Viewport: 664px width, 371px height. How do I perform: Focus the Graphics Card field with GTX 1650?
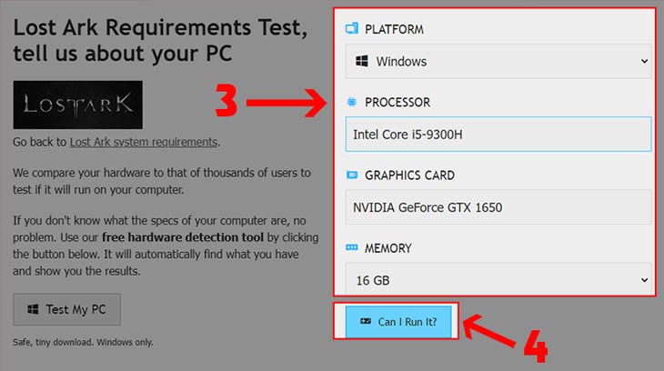click(x=498, y=207)
